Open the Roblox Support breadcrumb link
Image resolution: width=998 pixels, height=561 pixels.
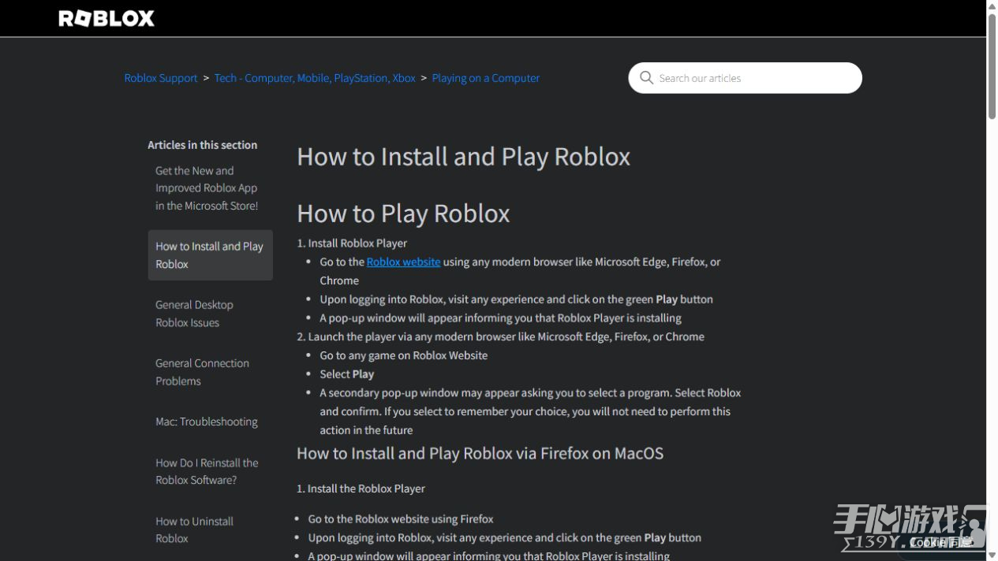161,78
